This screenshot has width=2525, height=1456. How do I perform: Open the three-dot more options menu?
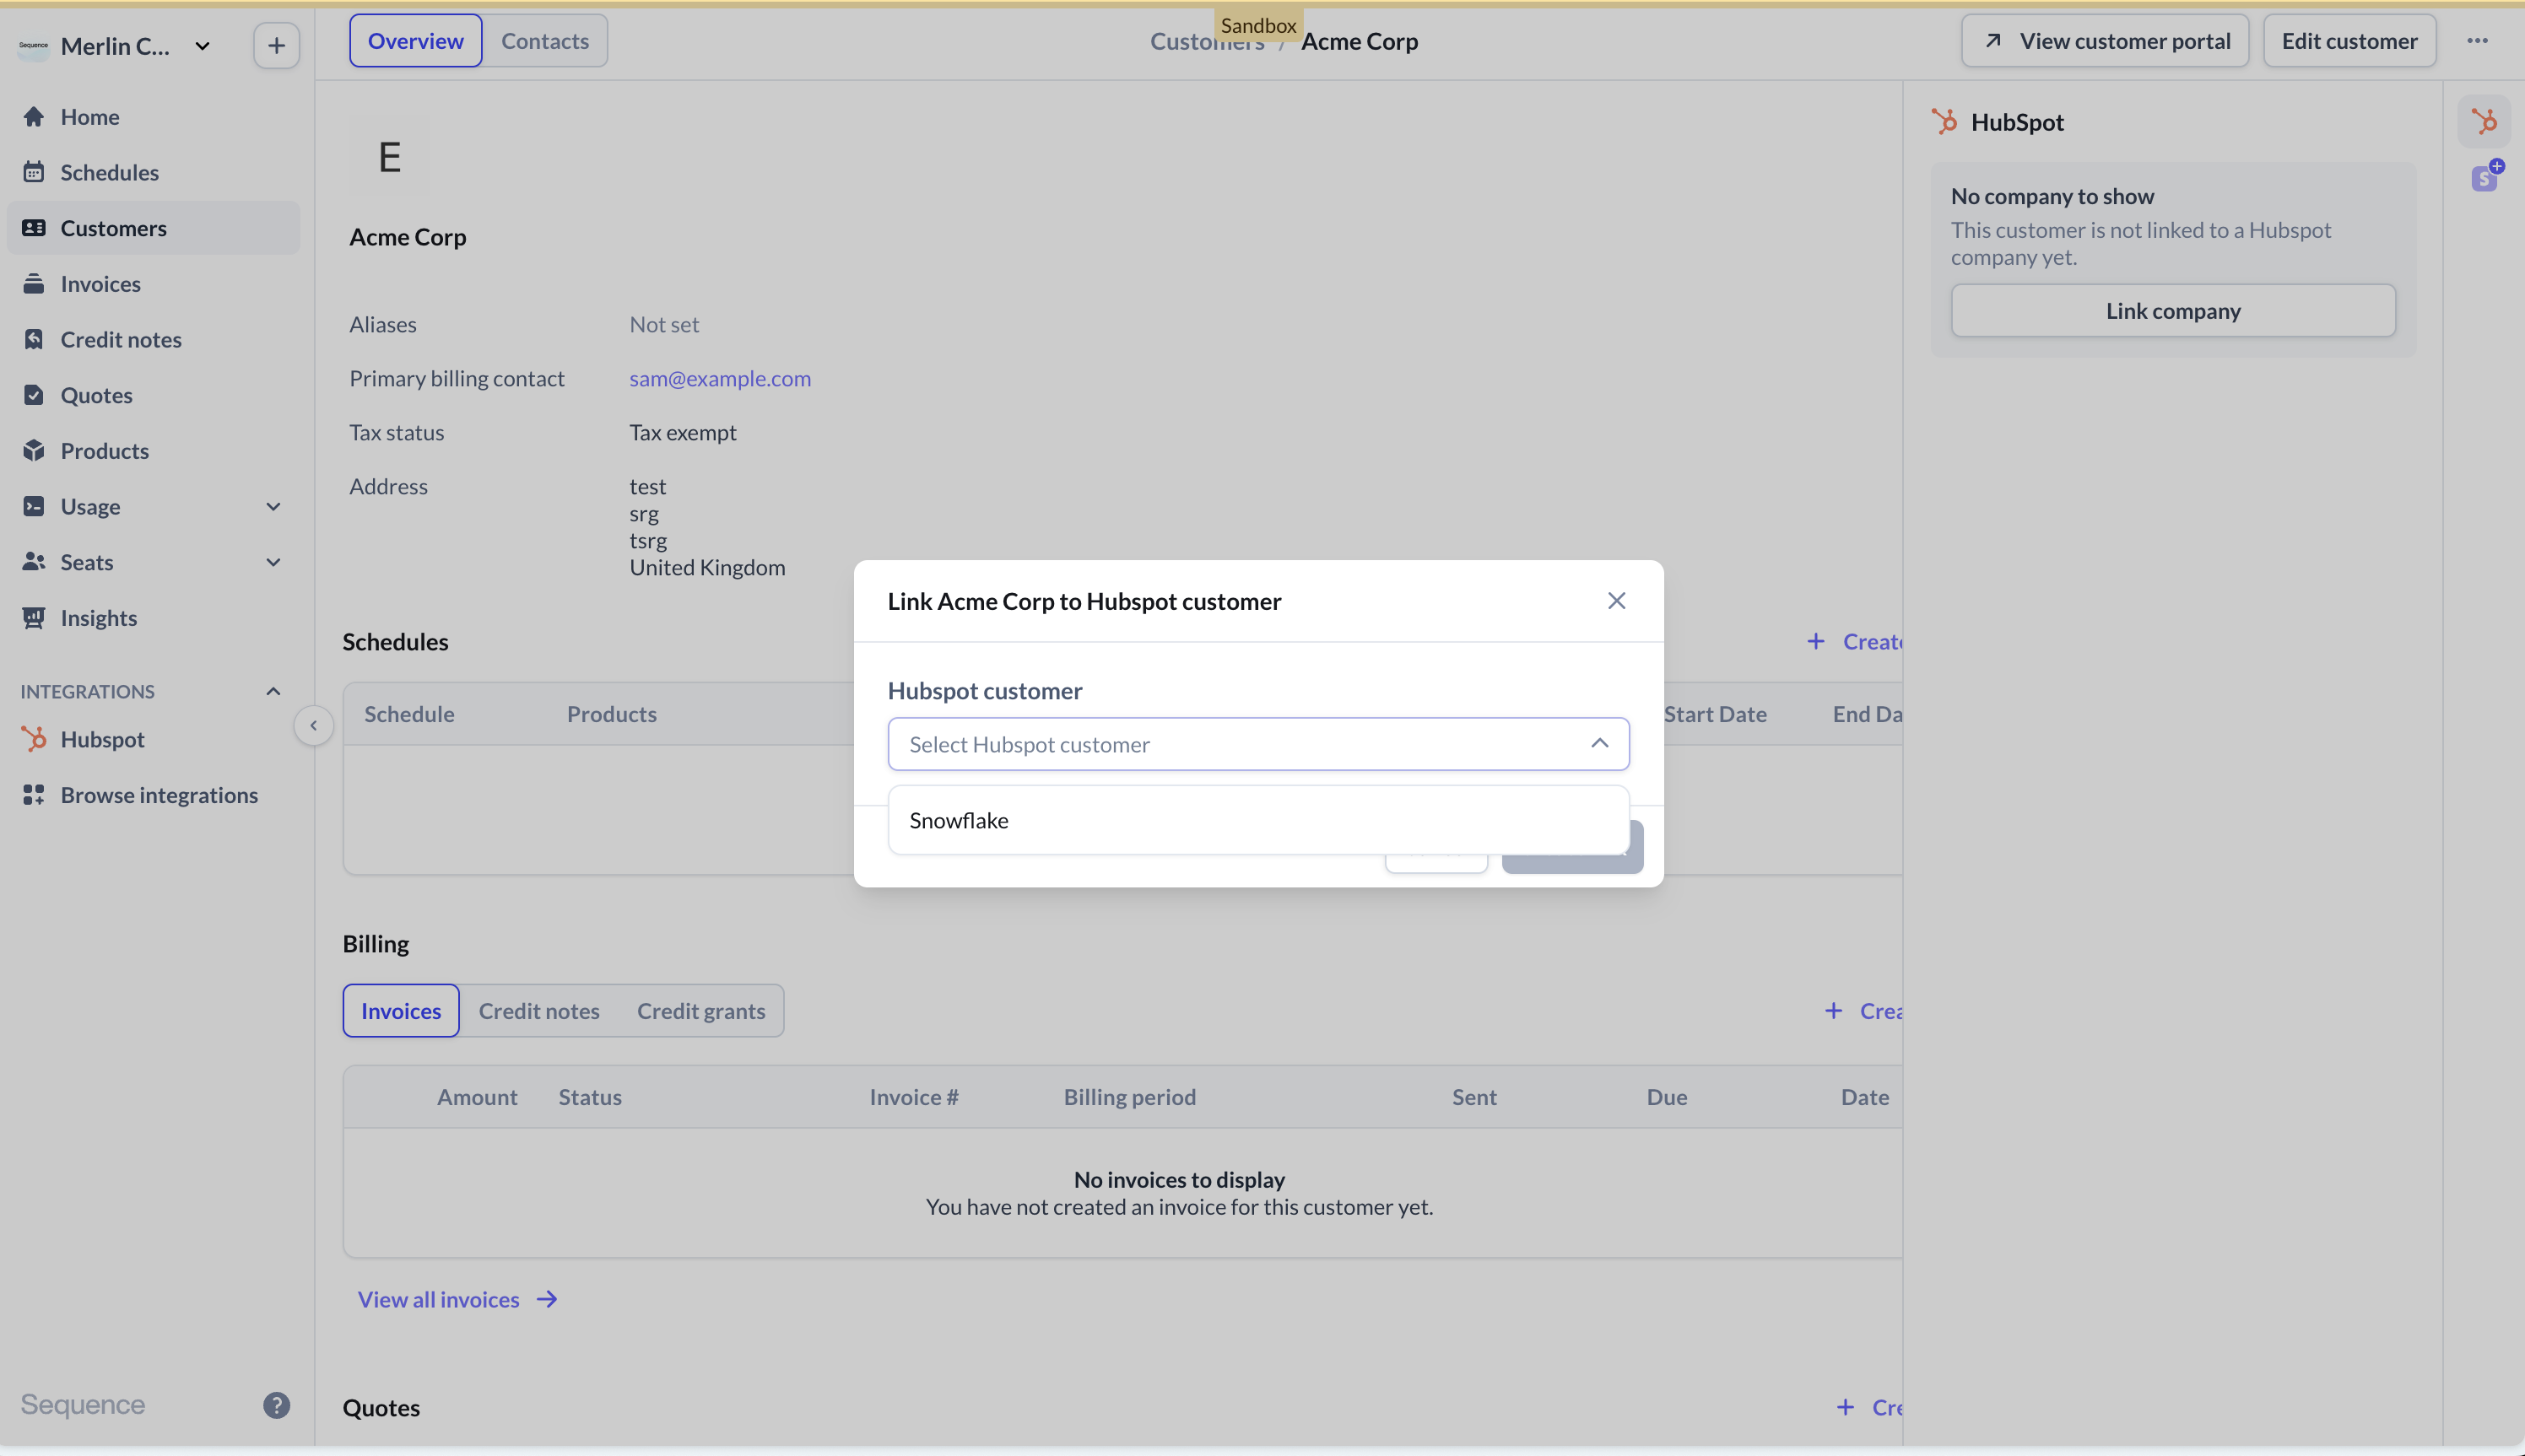(x=2477, y=41)
